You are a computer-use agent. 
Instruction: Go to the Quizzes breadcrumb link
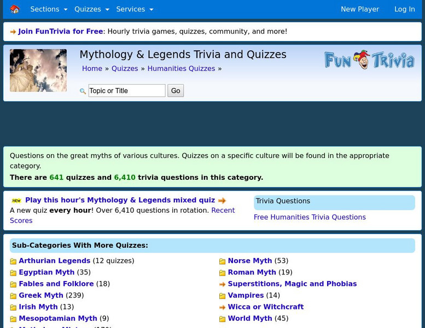[x=125, y=68]
